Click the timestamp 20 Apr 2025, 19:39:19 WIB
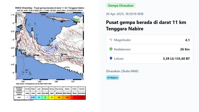199x112 pixels. [x=125, y=14]
